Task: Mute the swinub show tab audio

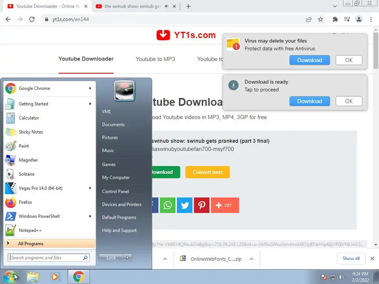Action: click(166, 6)
